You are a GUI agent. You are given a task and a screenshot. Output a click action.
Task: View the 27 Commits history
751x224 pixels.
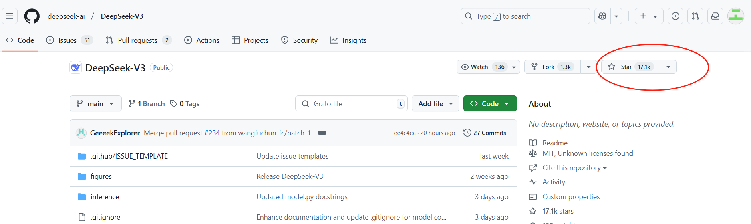(485, 133)
